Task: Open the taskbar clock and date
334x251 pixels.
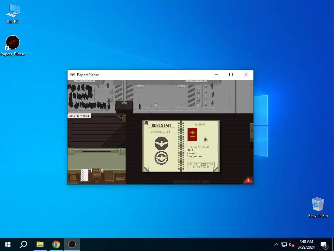Action: coord(306,244)
